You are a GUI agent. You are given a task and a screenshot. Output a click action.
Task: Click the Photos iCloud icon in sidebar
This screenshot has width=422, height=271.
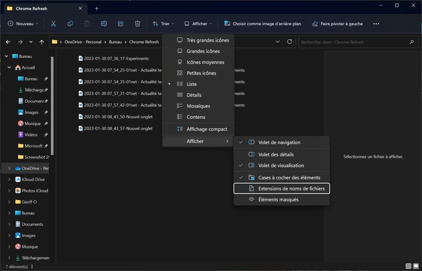tap(18, 190)
